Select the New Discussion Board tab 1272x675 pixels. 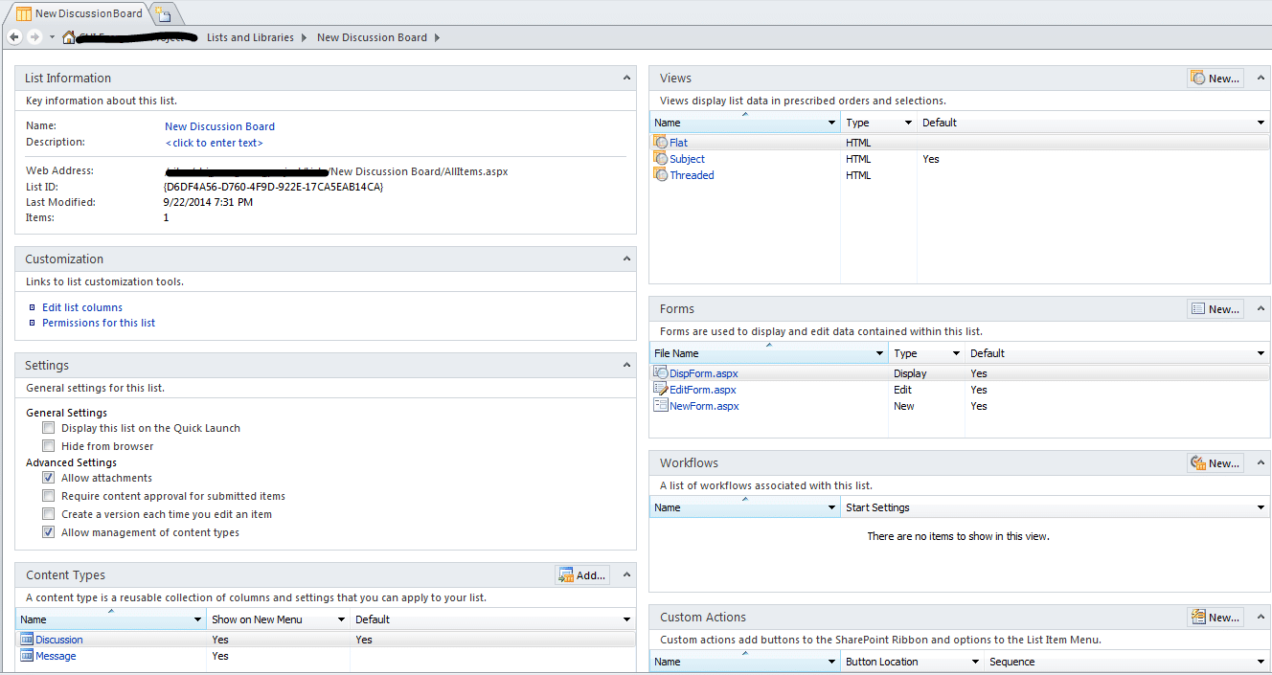pos(79,13)
